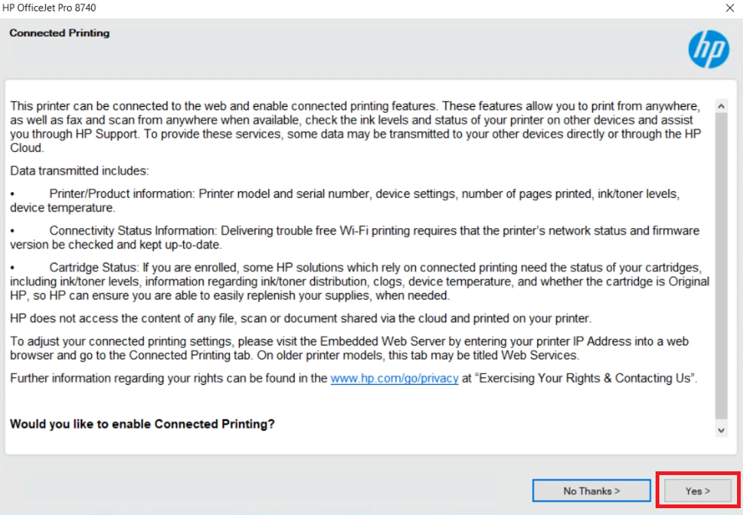Viewport: 743px width, 515px height.
Task: Click the 'Exercising Your Rights & Contacting Us' text
Action: 586,378
